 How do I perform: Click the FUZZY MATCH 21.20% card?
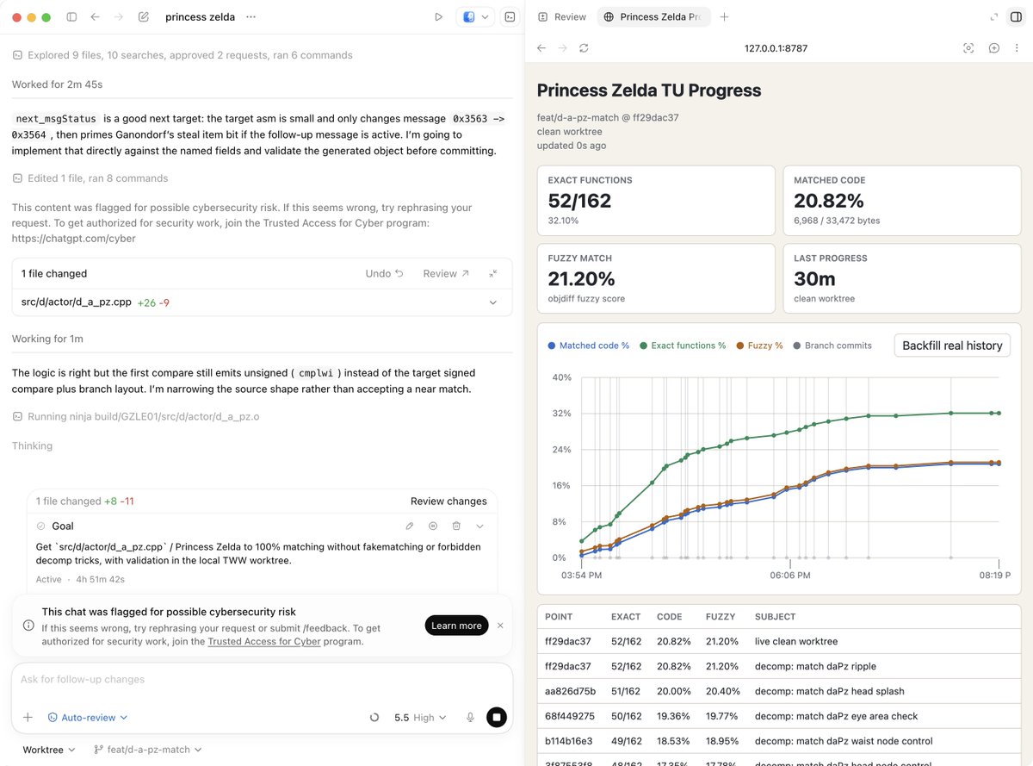(x=656, y=279)
